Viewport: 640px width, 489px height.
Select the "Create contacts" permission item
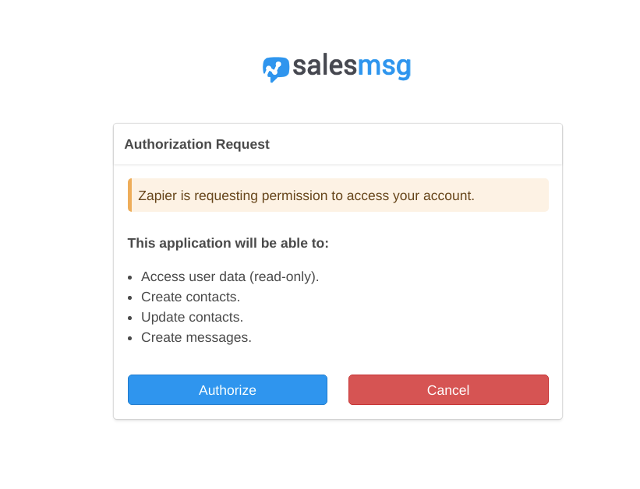coord(190,297)
